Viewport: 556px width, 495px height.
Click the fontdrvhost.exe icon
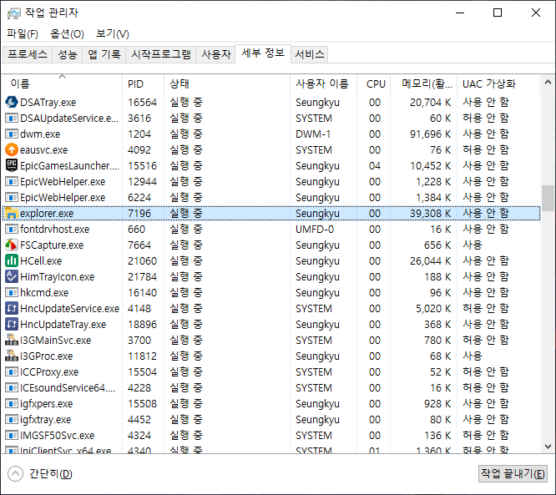(12, 229)
